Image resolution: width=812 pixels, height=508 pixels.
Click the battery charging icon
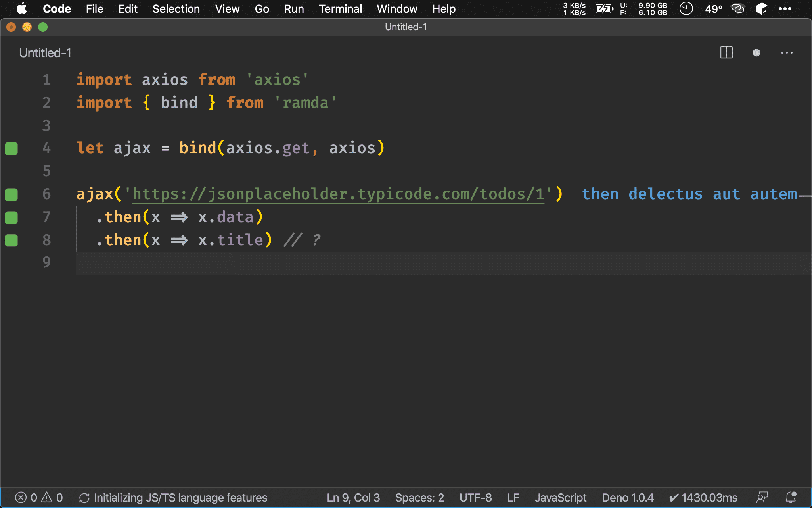(x=604, y=9)
